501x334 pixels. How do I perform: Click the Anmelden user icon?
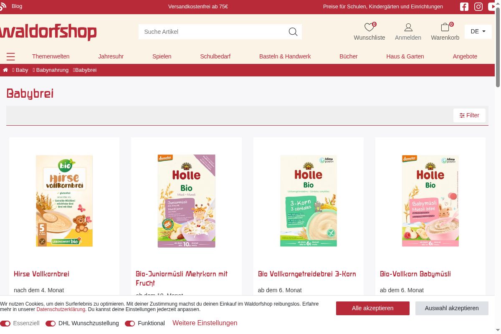[x=408, y=27]
